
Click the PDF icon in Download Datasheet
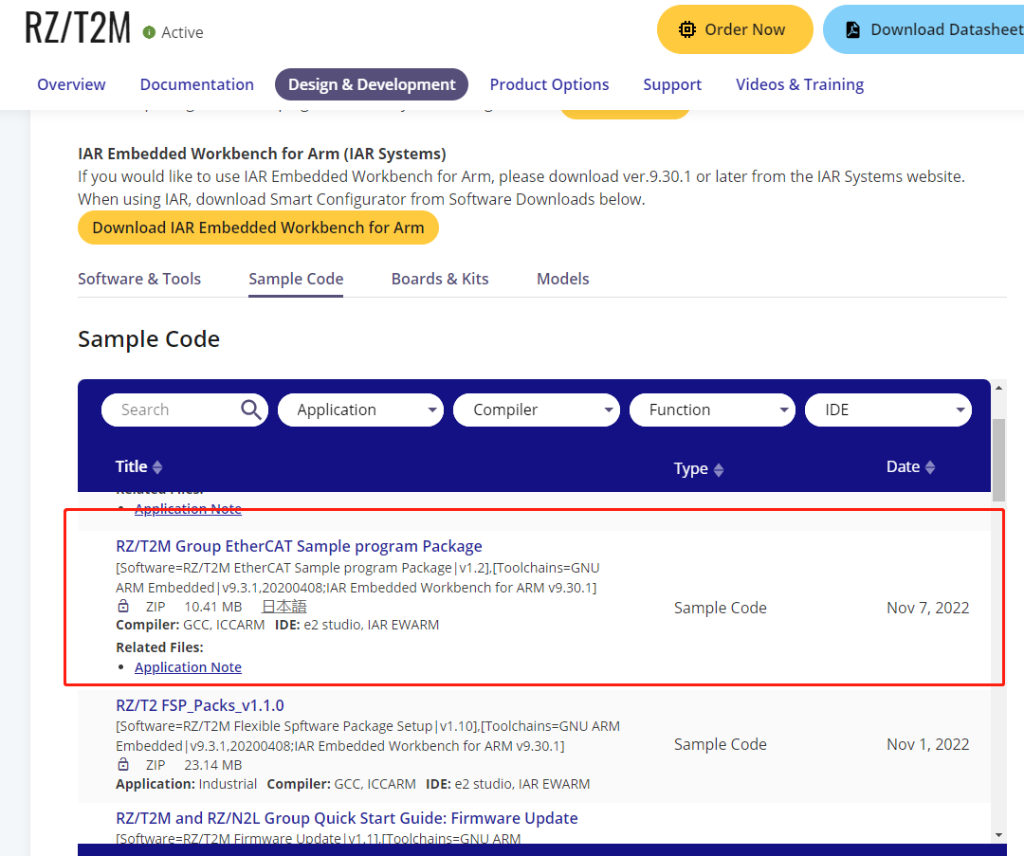pyautogui.click(x=853, y=29)
